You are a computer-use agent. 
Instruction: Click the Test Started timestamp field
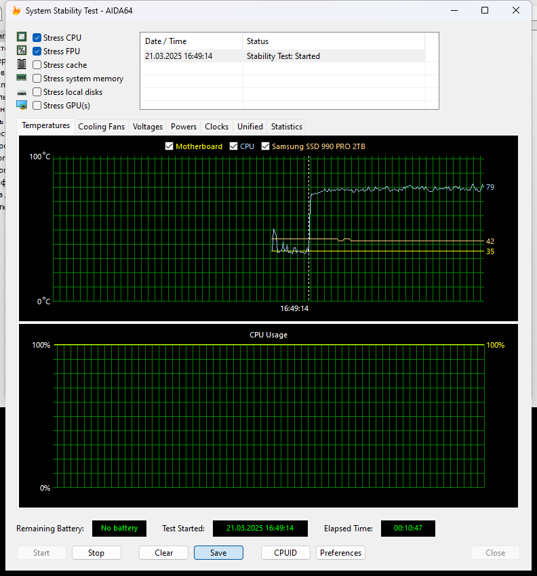(260, 529)
